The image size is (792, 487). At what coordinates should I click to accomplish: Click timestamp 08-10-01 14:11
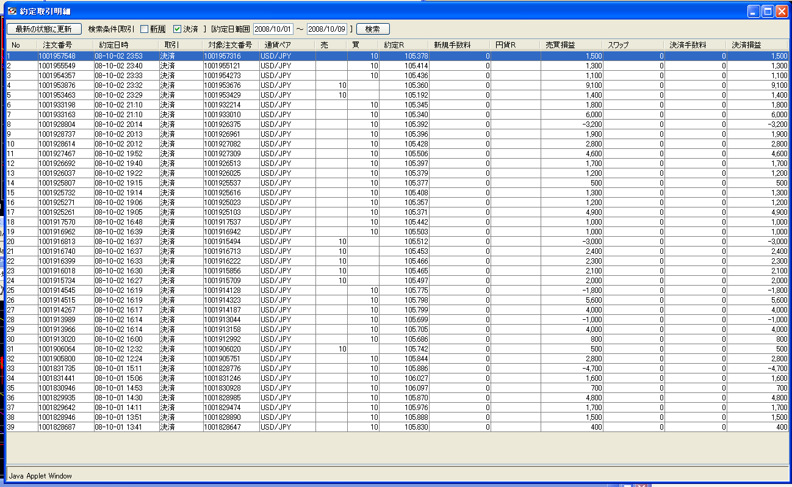(126, 408)
